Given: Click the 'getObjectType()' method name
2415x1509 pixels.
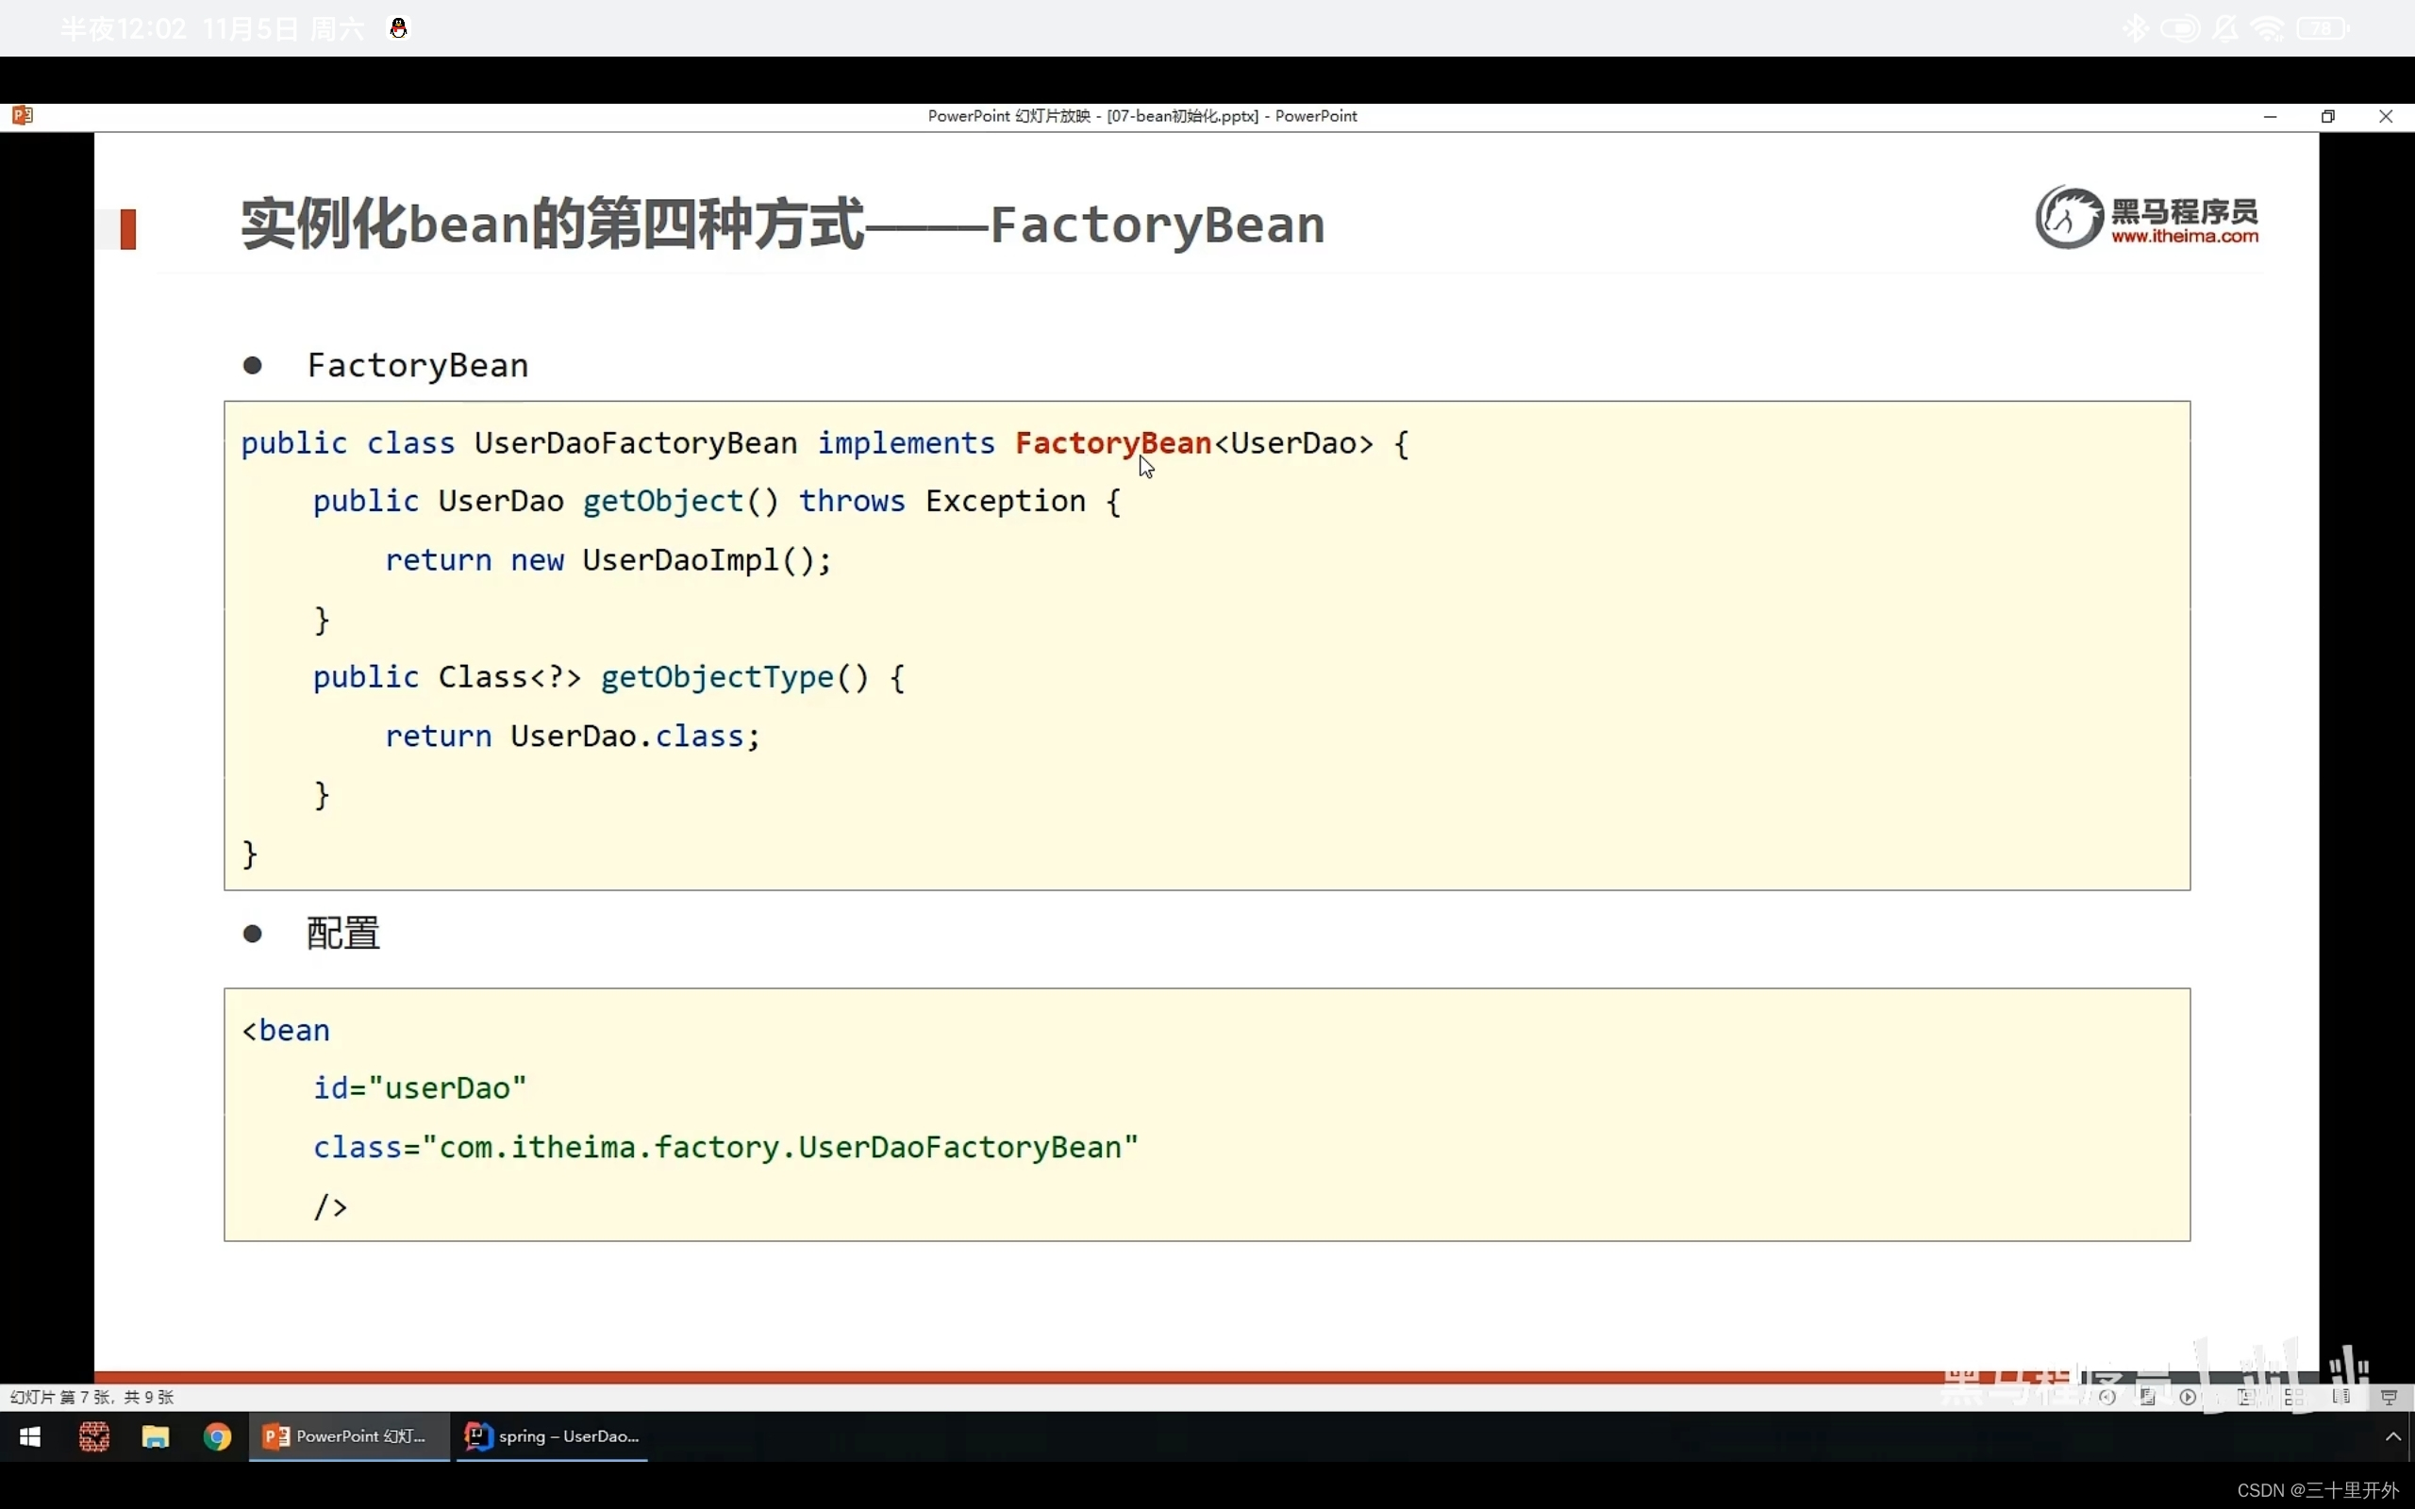Looking at the screenshot, I should pyautogui.click(x=735, y=678).
